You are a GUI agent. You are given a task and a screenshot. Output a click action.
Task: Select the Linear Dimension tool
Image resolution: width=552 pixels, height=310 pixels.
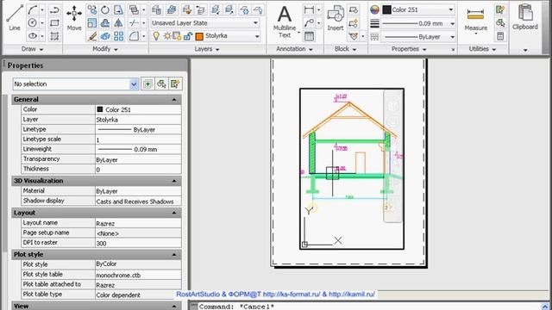pos(309,9)
